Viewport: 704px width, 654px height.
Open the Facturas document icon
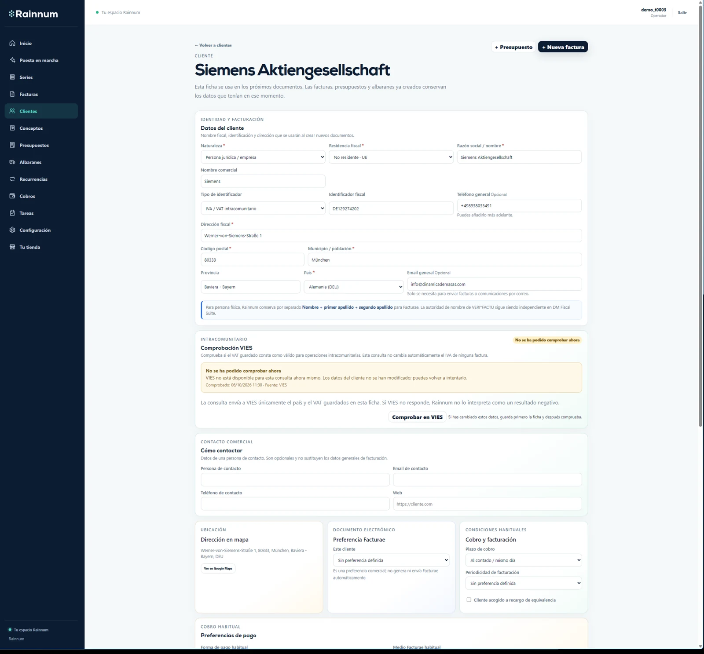pos(12,94)
